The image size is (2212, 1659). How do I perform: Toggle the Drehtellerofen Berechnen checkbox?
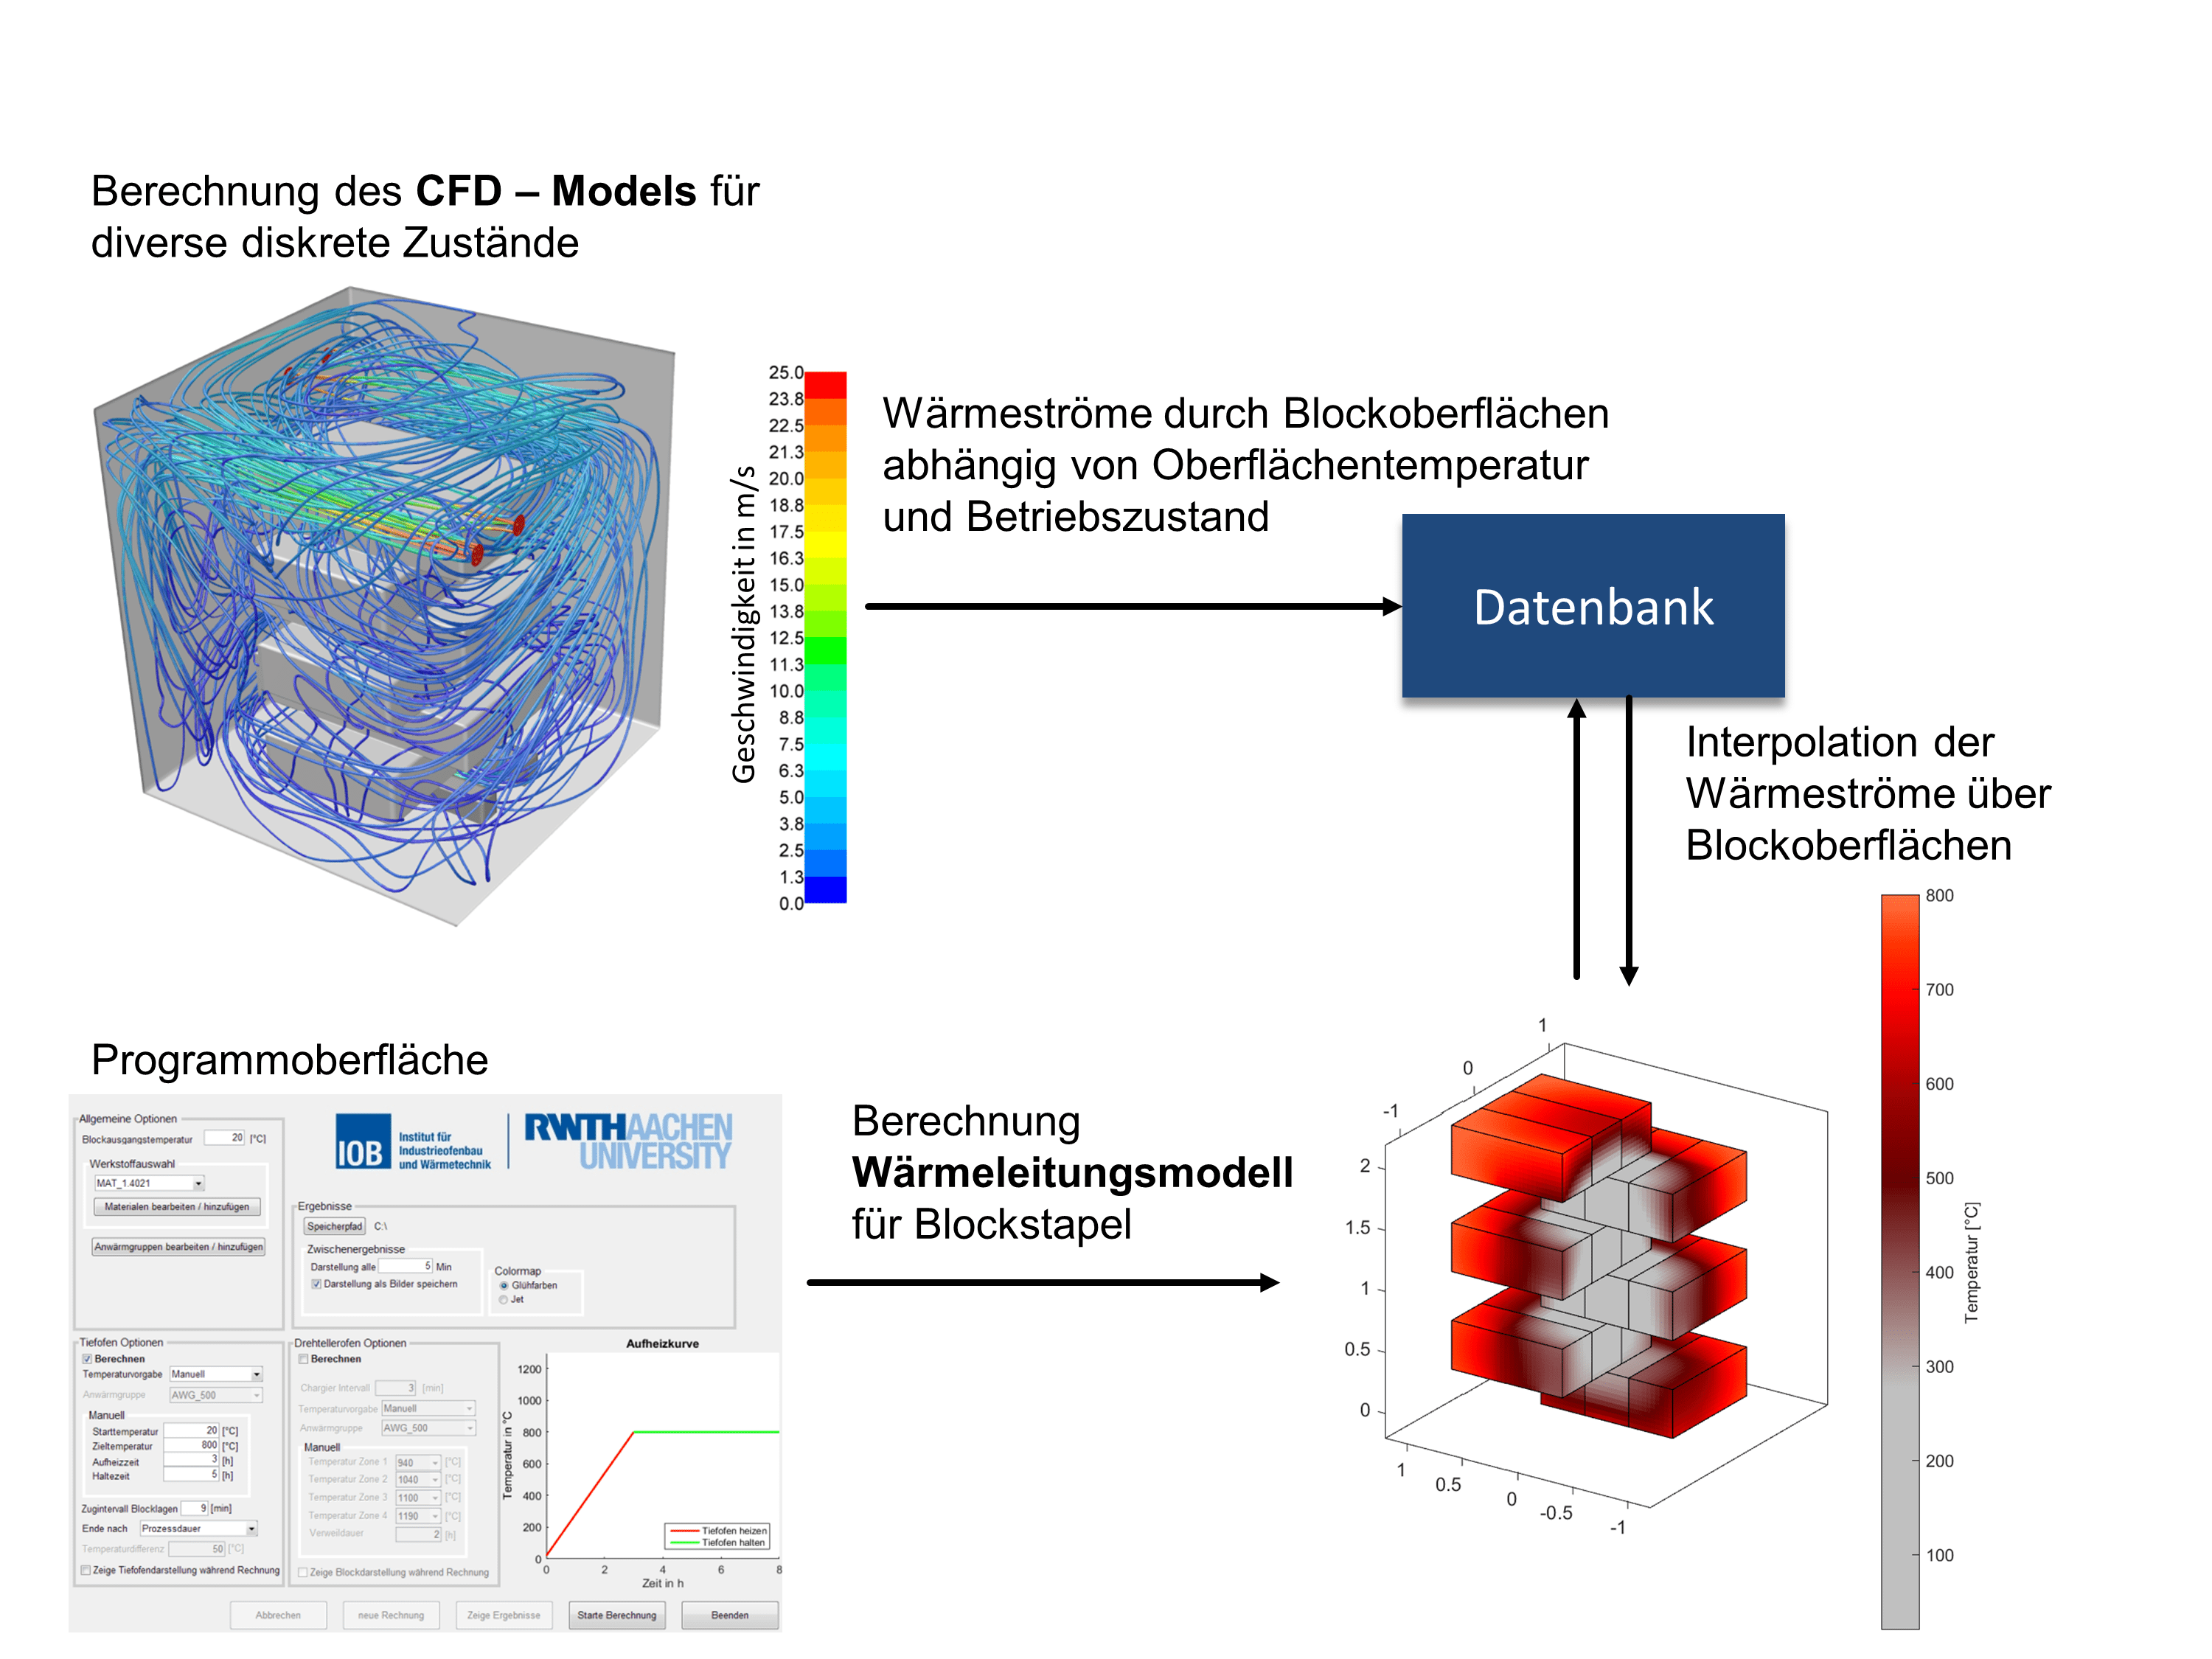point(303,1359)
